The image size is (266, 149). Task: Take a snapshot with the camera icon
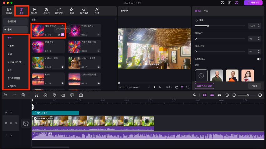click(x=176, y=87)
